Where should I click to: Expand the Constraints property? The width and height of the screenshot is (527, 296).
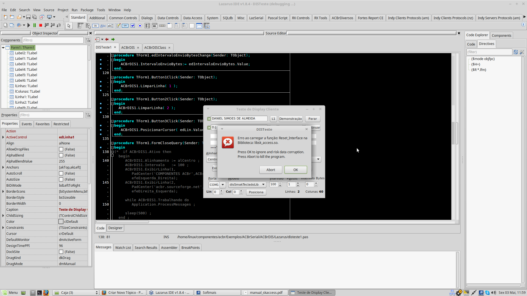(3, 228)
